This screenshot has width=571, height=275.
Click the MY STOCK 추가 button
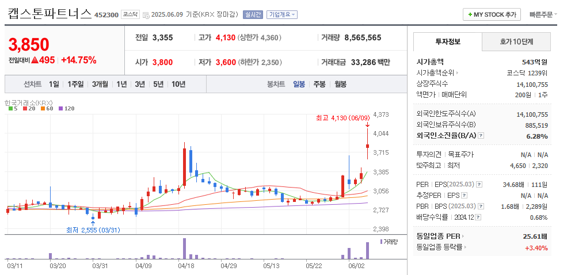click(x=492, y=14)
